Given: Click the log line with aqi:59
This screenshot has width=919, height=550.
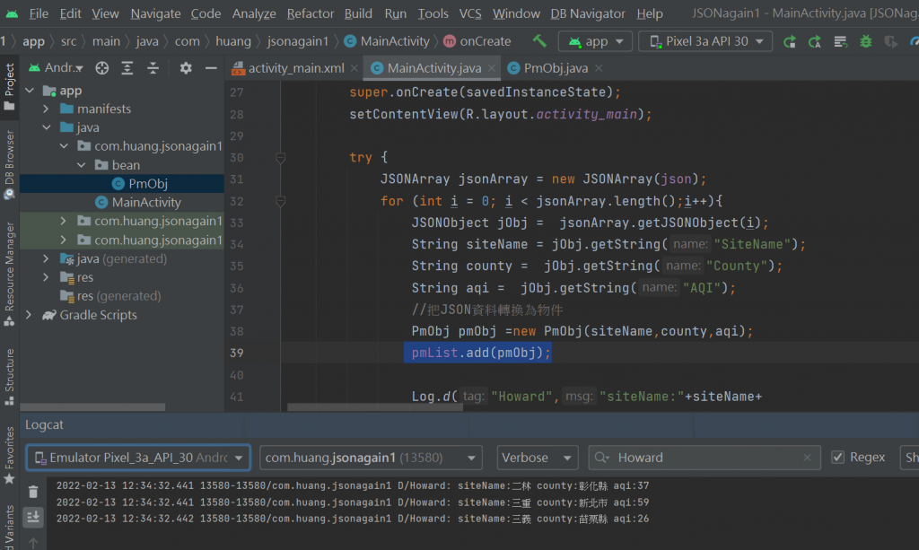Looking at the screenshot, I should (x=353, y=502).
